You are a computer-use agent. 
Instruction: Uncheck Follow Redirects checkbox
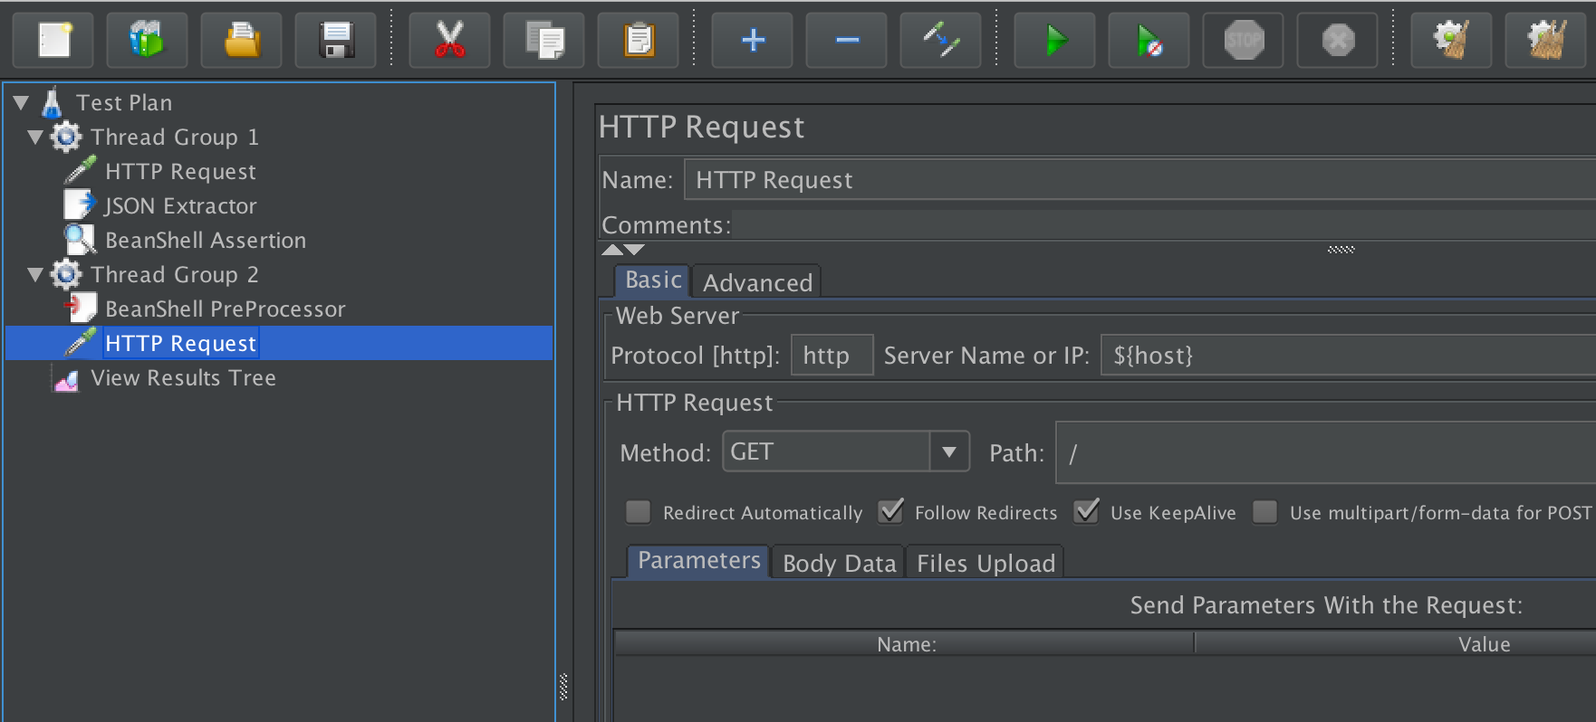pos(891,512)
